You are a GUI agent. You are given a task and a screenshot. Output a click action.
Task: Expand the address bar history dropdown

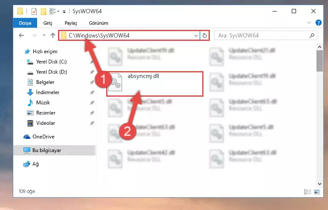pos(196,36)
